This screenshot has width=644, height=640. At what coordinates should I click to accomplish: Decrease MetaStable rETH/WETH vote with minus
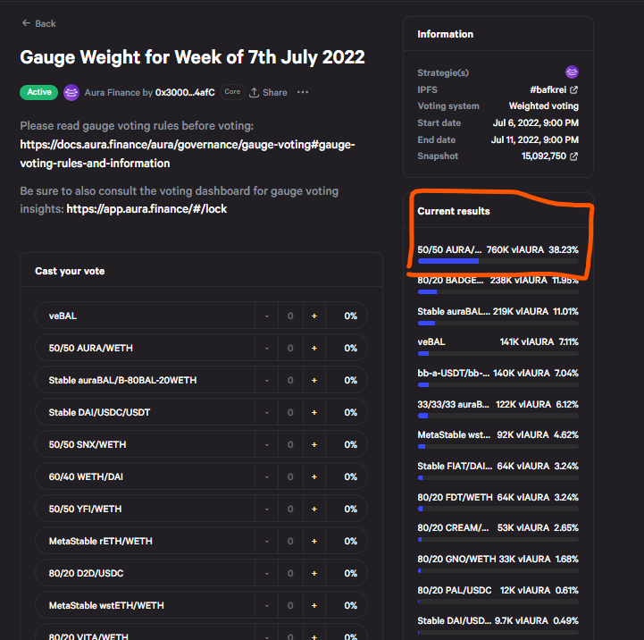click(266, 541)
